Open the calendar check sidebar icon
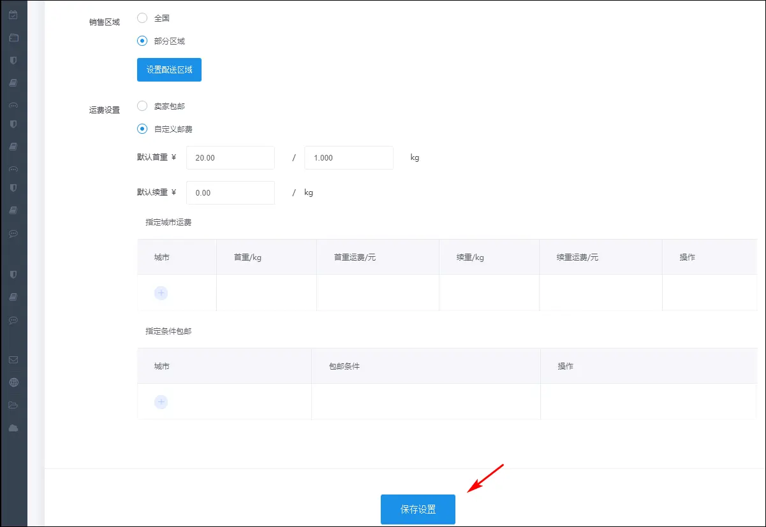This screenshot has width=766, height=527. (x=13, y=15)
